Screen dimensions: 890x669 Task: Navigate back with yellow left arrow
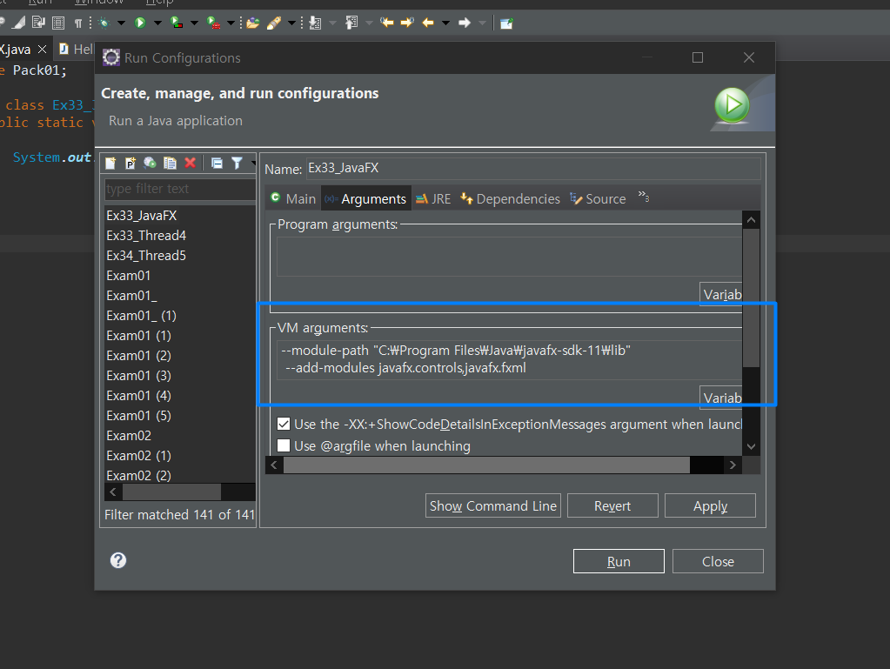tap(428, 23)
